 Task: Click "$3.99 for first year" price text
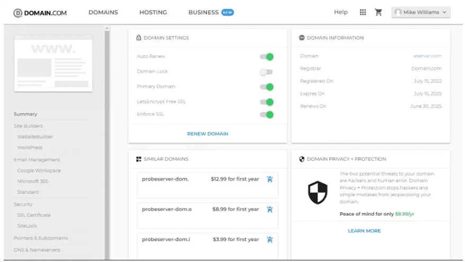coord(236,239)
